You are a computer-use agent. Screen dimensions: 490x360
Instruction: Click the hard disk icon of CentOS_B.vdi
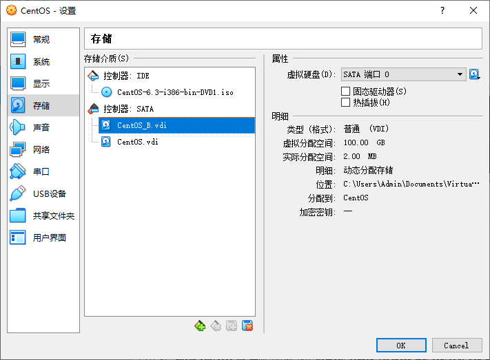tap(106, 125)
